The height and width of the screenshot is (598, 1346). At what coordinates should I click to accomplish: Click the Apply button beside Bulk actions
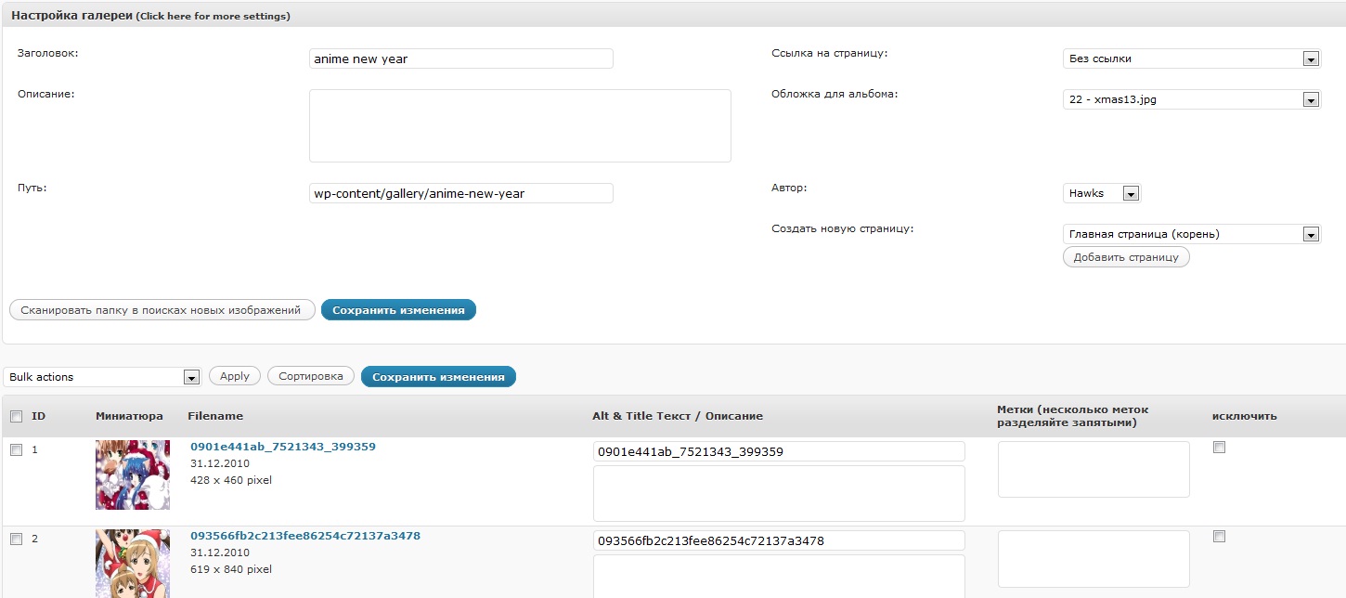point(235,376)
